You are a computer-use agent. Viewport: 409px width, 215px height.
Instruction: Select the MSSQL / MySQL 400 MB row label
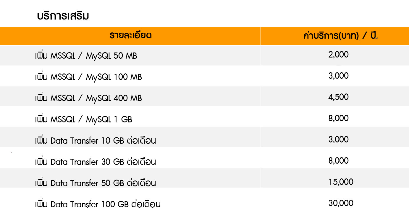(88, 98)
